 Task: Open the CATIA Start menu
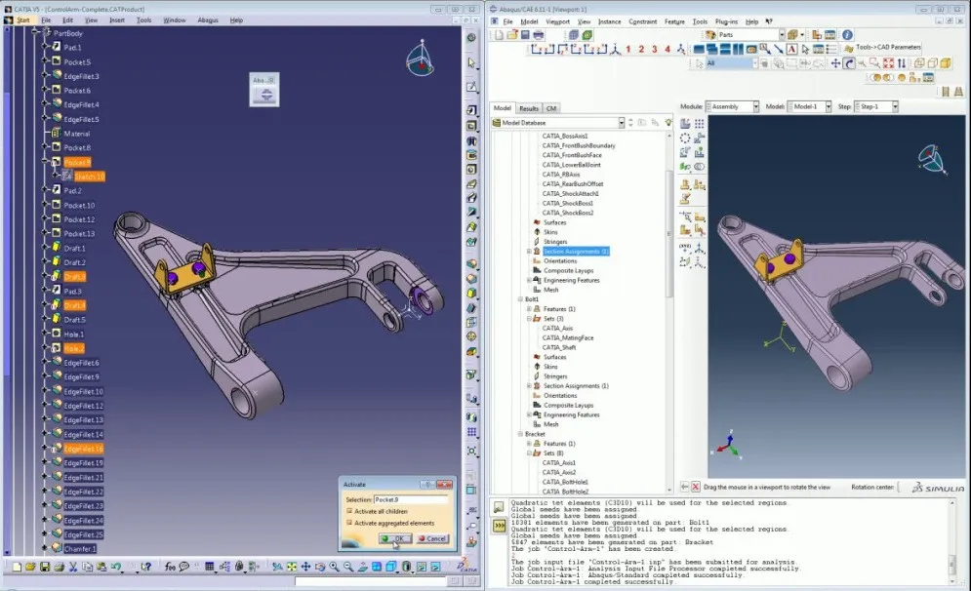[22, 20]
